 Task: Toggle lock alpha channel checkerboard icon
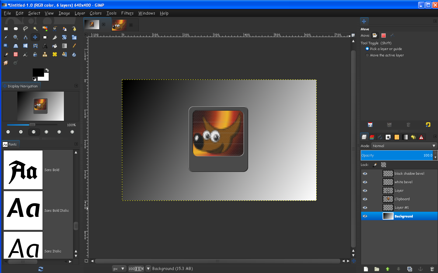click(384, 165)
